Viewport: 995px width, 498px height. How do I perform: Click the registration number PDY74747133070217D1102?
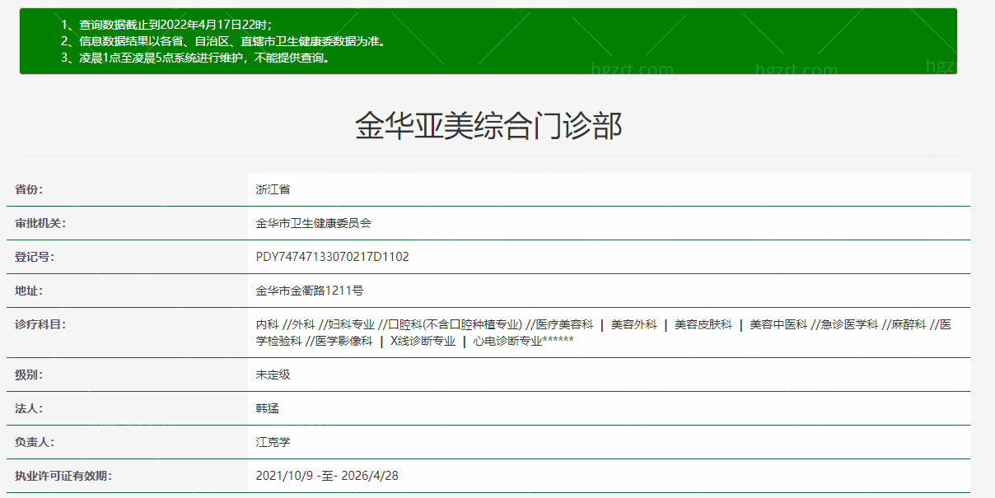[333, 257]
